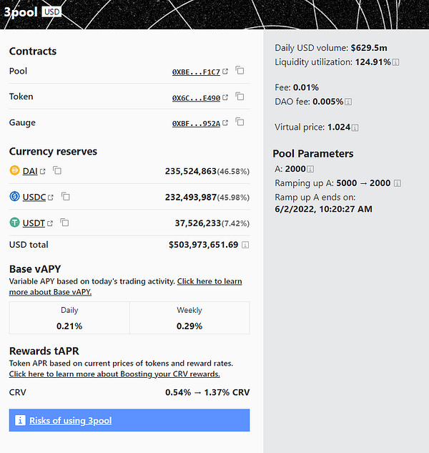The height and width of the screenshot is (453, 429).
Task: Open Pool address 0XBE...F1C7 link
Action: click(x=196, y=72)
